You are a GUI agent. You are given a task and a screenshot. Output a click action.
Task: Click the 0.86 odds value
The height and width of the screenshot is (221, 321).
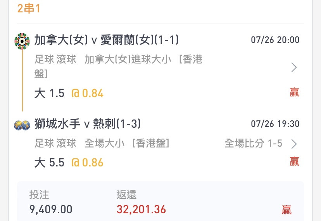[x=87, y=163]
